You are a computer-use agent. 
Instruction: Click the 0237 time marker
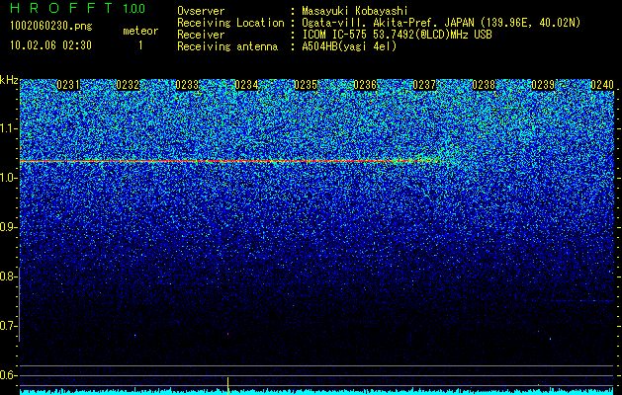coord(424,85)
